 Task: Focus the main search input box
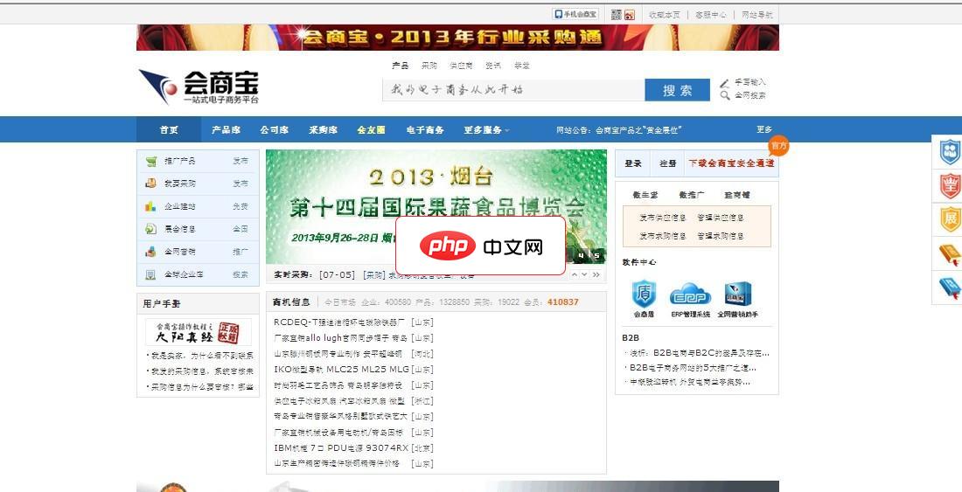pos(513,90)
